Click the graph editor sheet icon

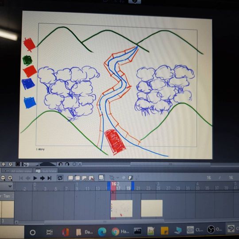click(131, 177)
